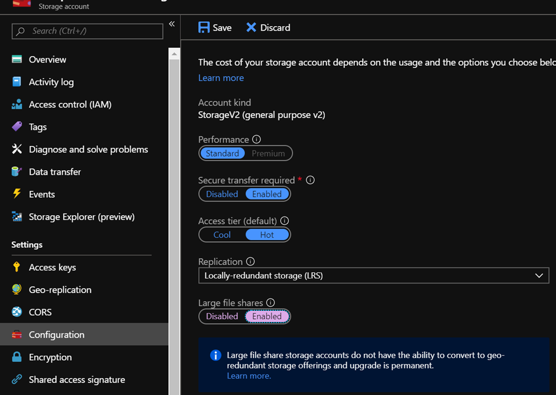
Task: Click the Geo-replication globe icon
Action: (x=17, y=290)
